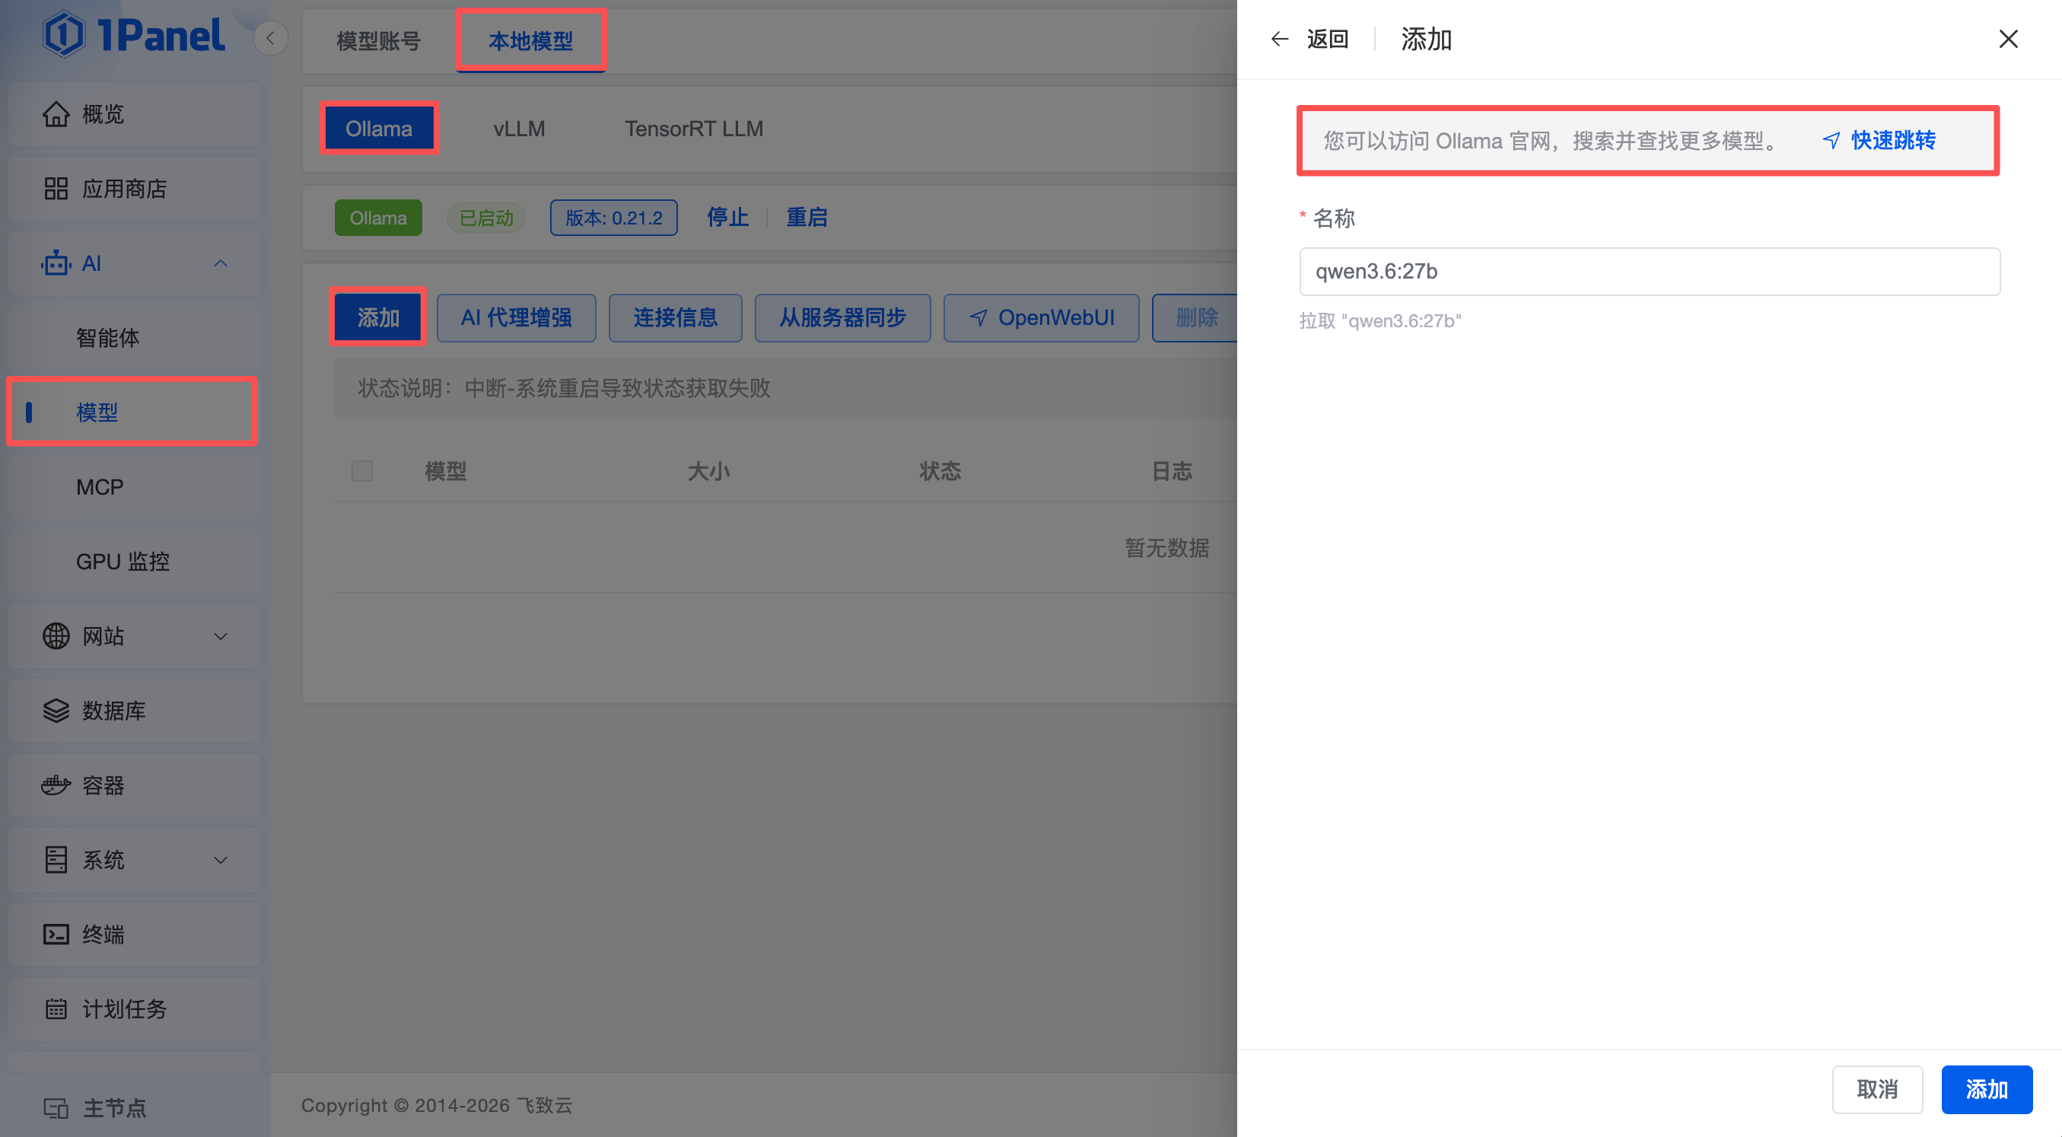
Task: Open 概览 in the sidebar
Action: click(x=134, y=114)
